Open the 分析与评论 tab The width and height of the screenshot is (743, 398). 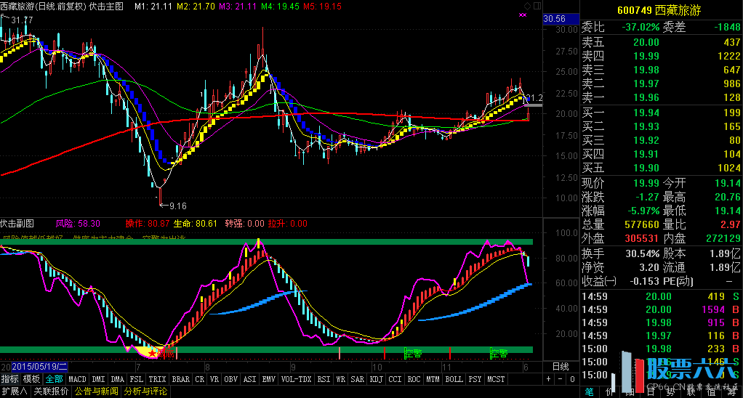[145, 391]
